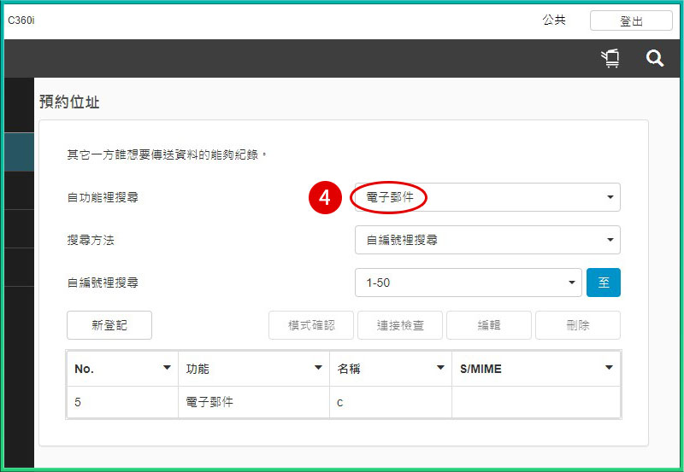Select the highlighted sidebar menu item

pyautogui.click(x=19, y=152)
